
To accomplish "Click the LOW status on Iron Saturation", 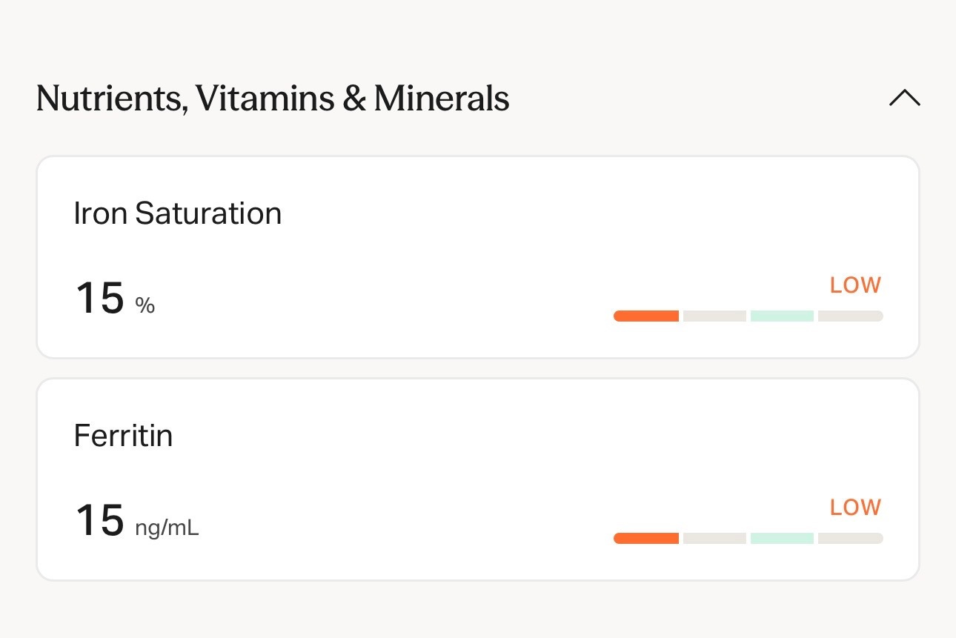I will (x=855, y=285).
